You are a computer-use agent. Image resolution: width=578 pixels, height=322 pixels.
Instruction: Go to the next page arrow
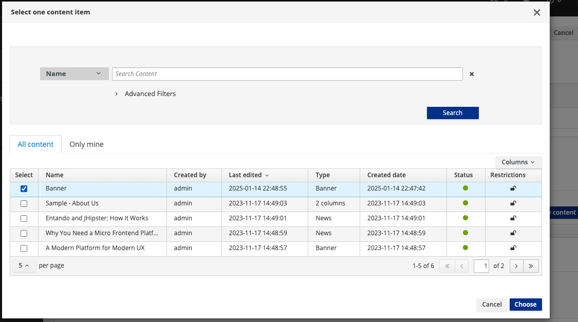pyautogui.click(x=516, y=266)
